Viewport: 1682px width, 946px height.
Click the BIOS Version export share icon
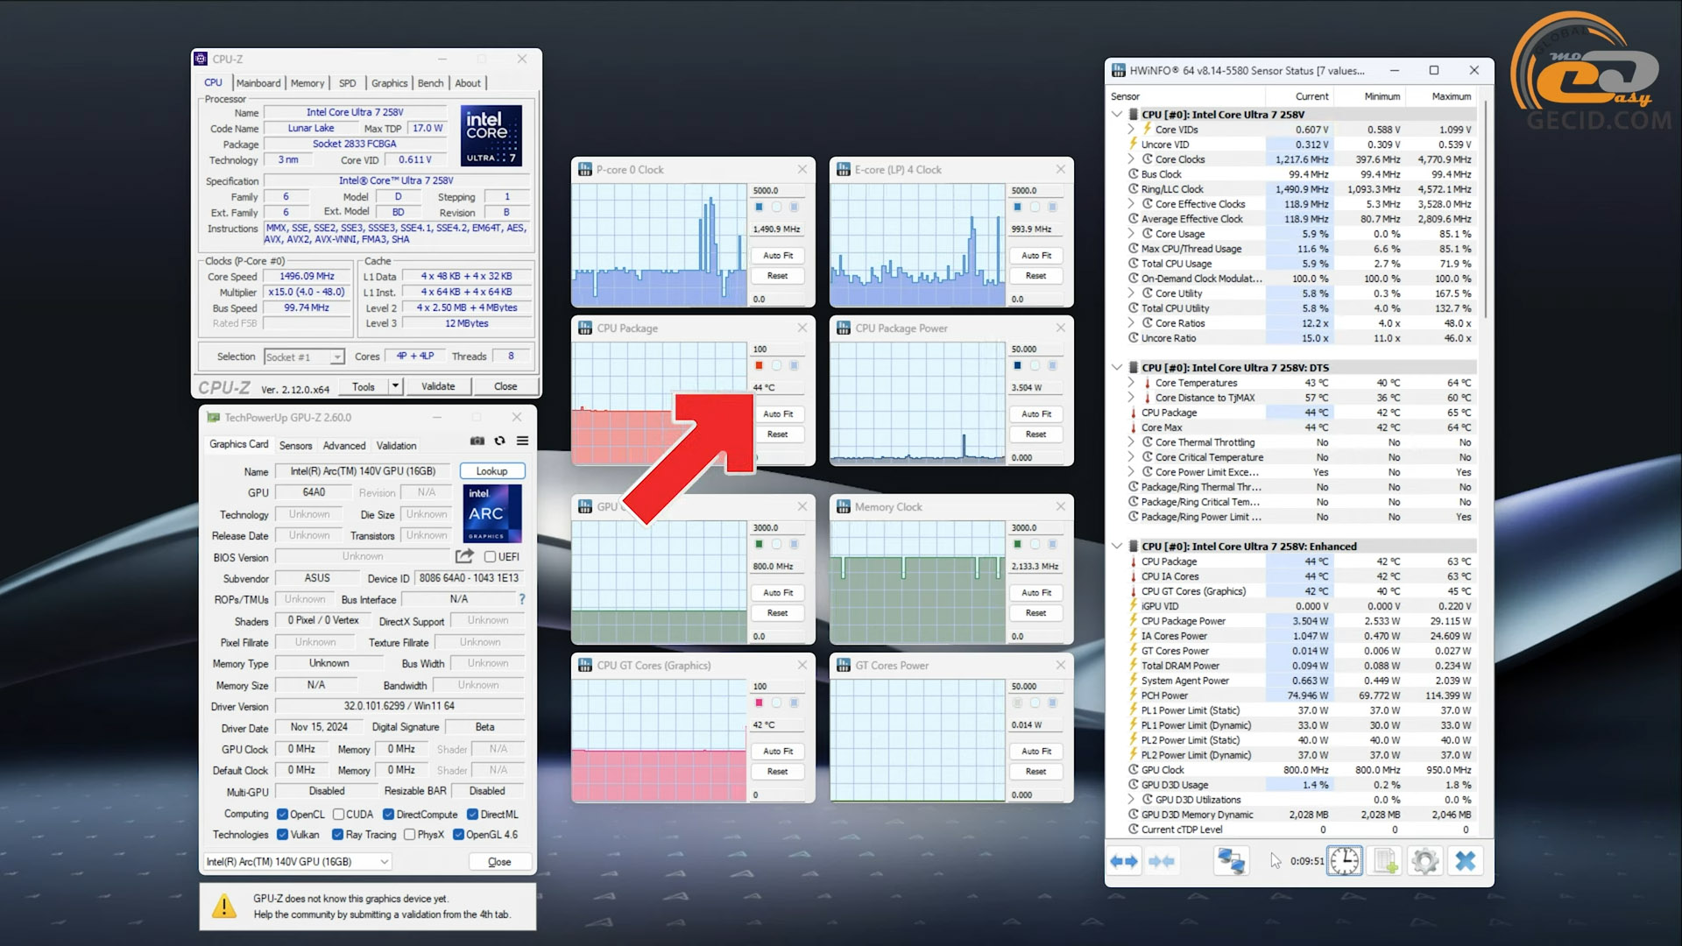point(464,556)
